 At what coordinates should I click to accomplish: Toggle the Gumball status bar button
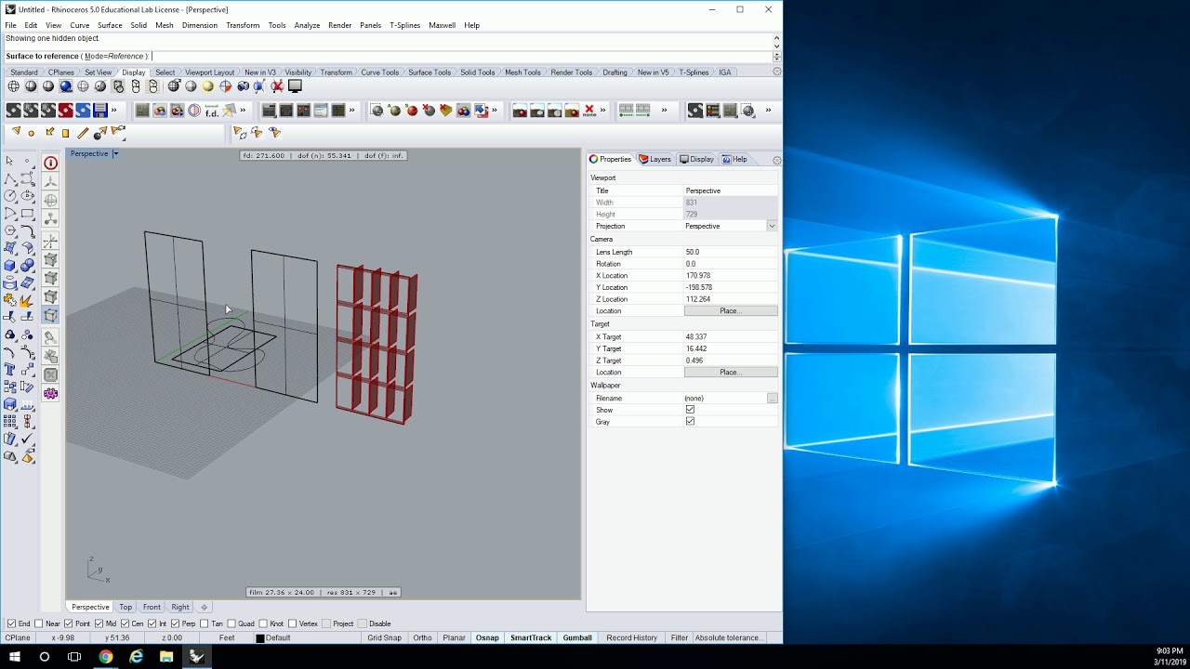[577, 638]
